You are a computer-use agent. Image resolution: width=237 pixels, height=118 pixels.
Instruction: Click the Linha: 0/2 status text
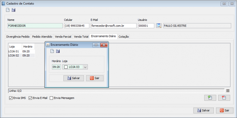[x=15, y=91]
